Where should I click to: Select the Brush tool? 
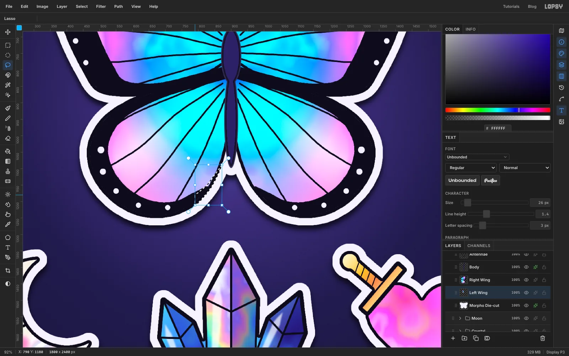8,108
